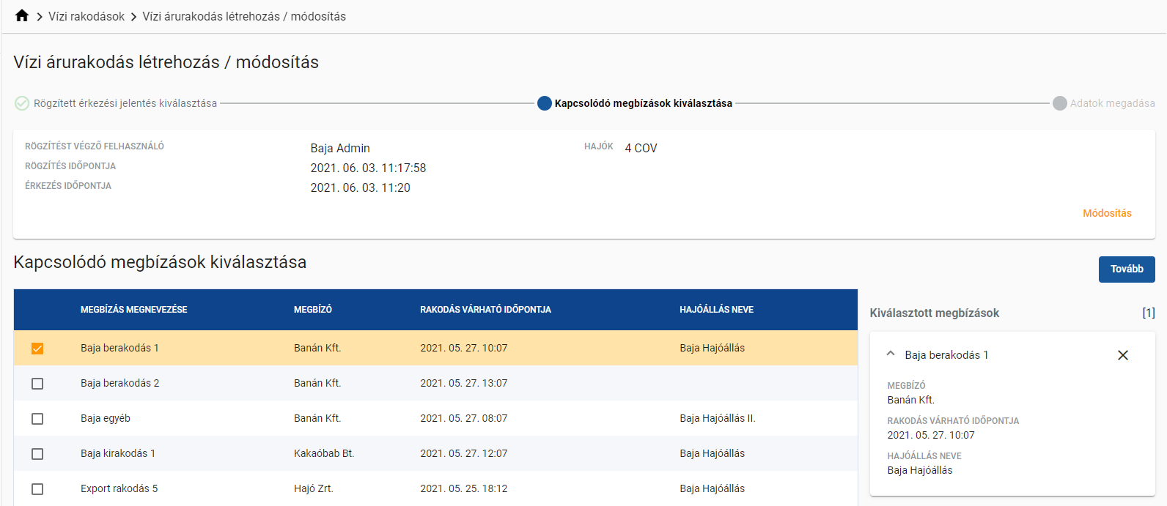Tick the Baja kirakodás 1 checkbox

(x=37, y=454)
